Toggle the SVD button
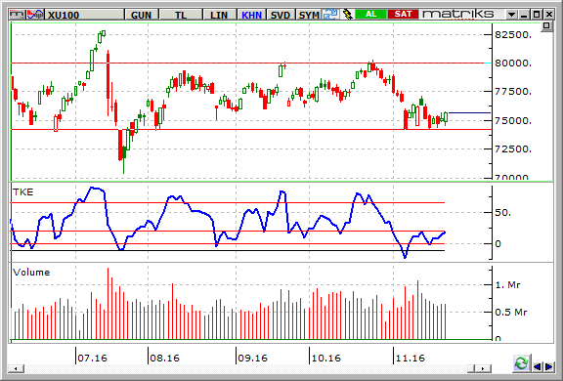Image resolution: width=563 pixels, height=381 pixels. pos(281,15)
